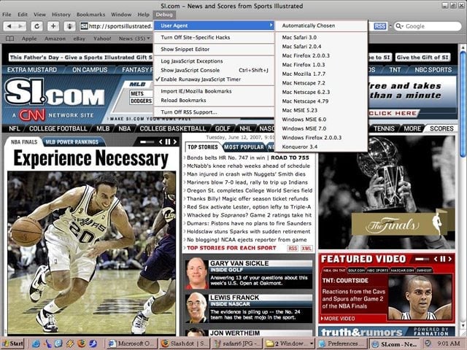The image size is (467, 350).
Task: Open the History menu
Action: pyautogui.click(x=61, y=15)
